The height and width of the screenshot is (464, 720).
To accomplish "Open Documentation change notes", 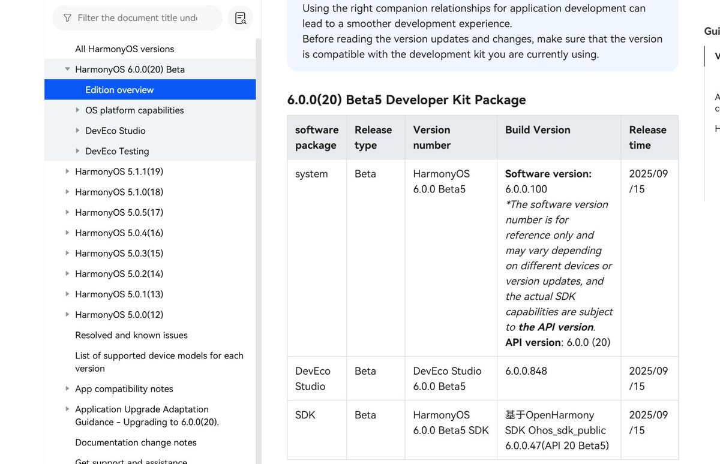I will point(136,442).
